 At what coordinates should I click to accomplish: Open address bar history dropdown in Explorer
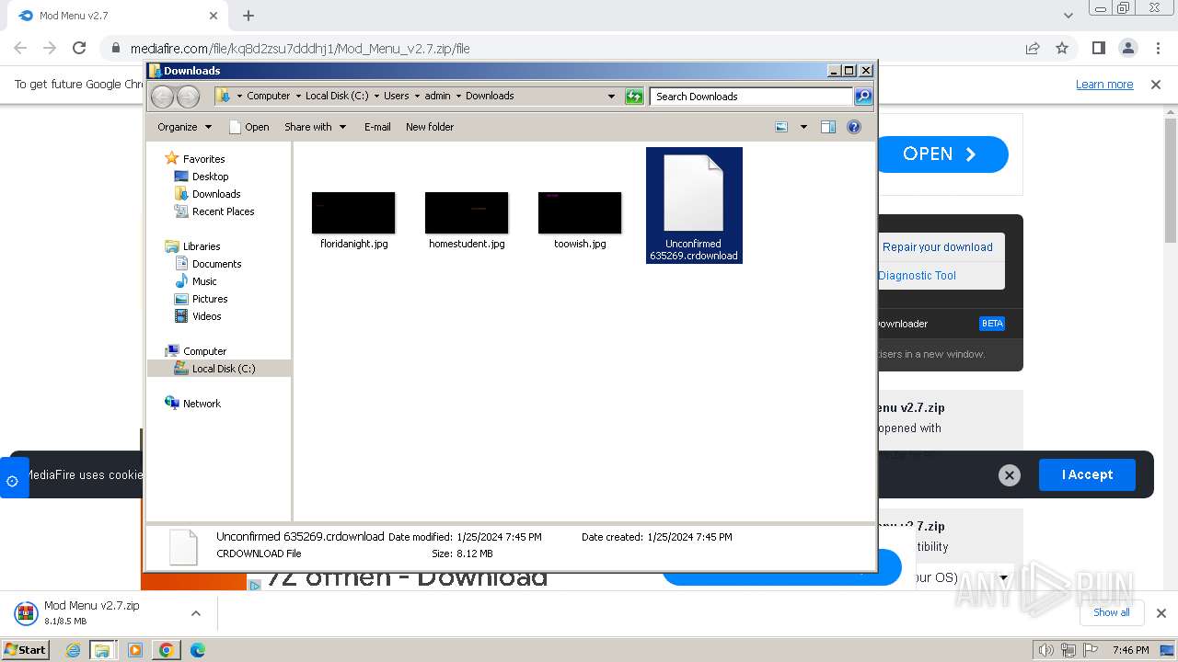click(x=611, y=96)
